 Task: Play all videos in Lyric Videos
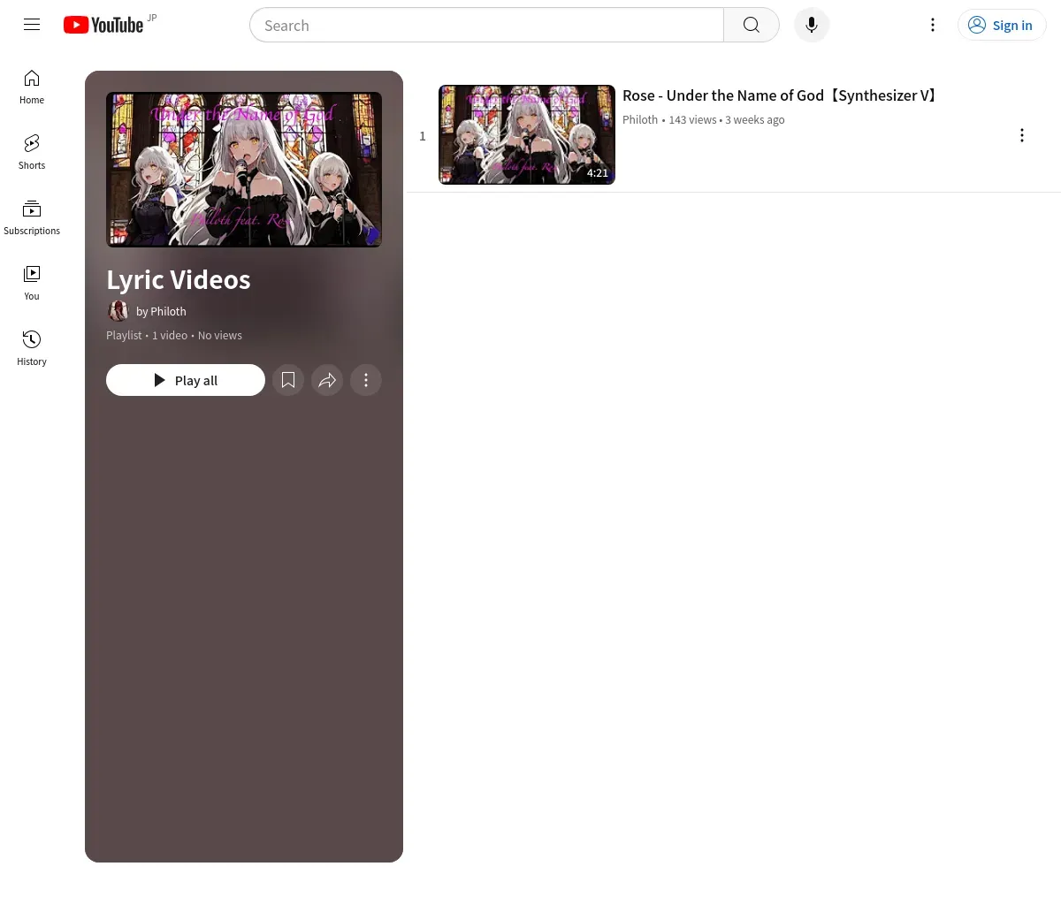186,380
